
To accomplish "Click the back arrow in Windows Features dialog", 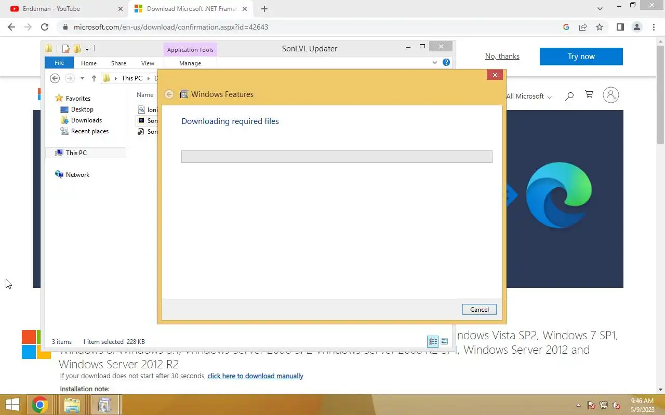I will point(169,94).
